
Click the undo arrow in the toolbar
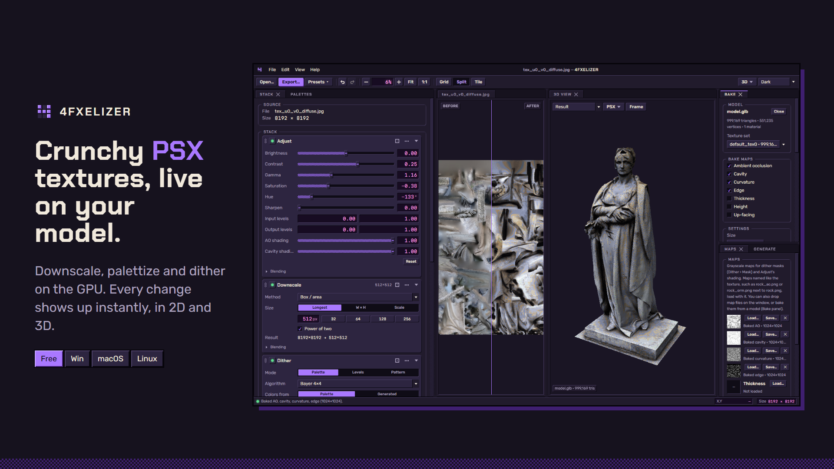(x=342, y=82)
